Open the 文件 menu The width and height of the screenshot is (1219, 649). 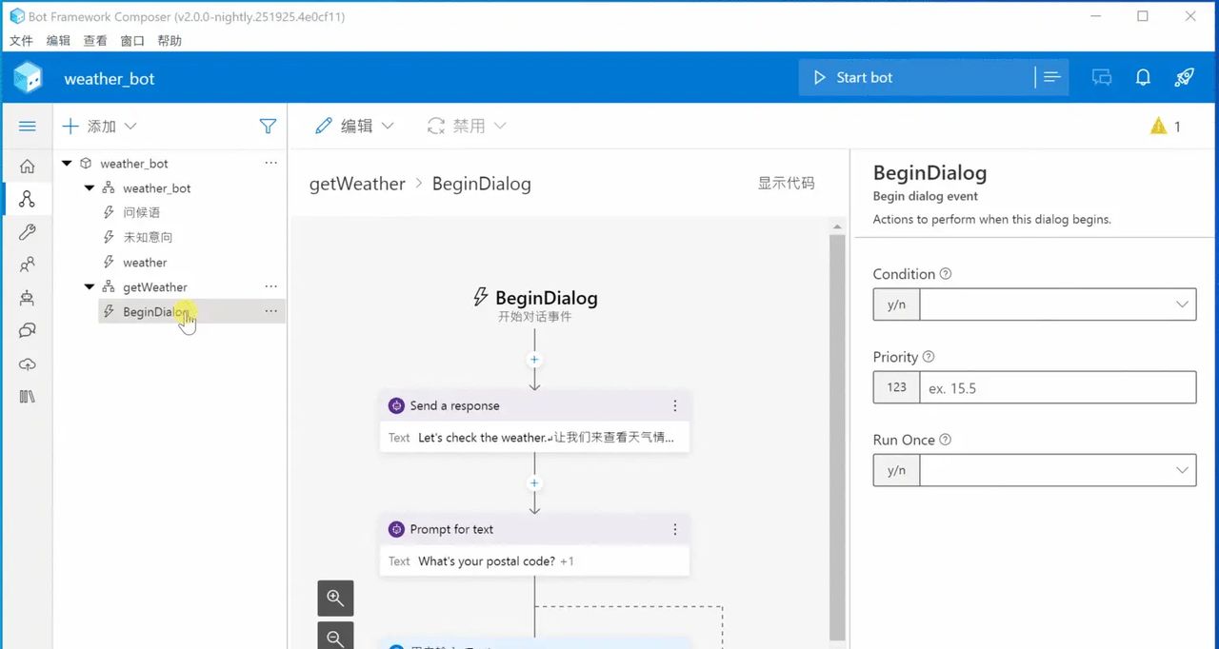click(21, 41)
